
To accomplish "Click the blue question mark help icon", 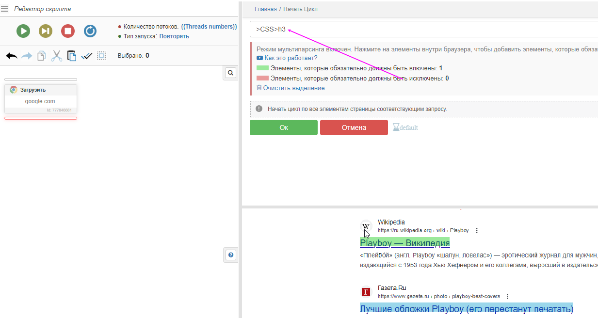I will pos(231,255).
